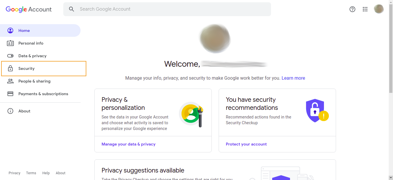Open the Privacy & personalization illustration

(x=191, y=114)
